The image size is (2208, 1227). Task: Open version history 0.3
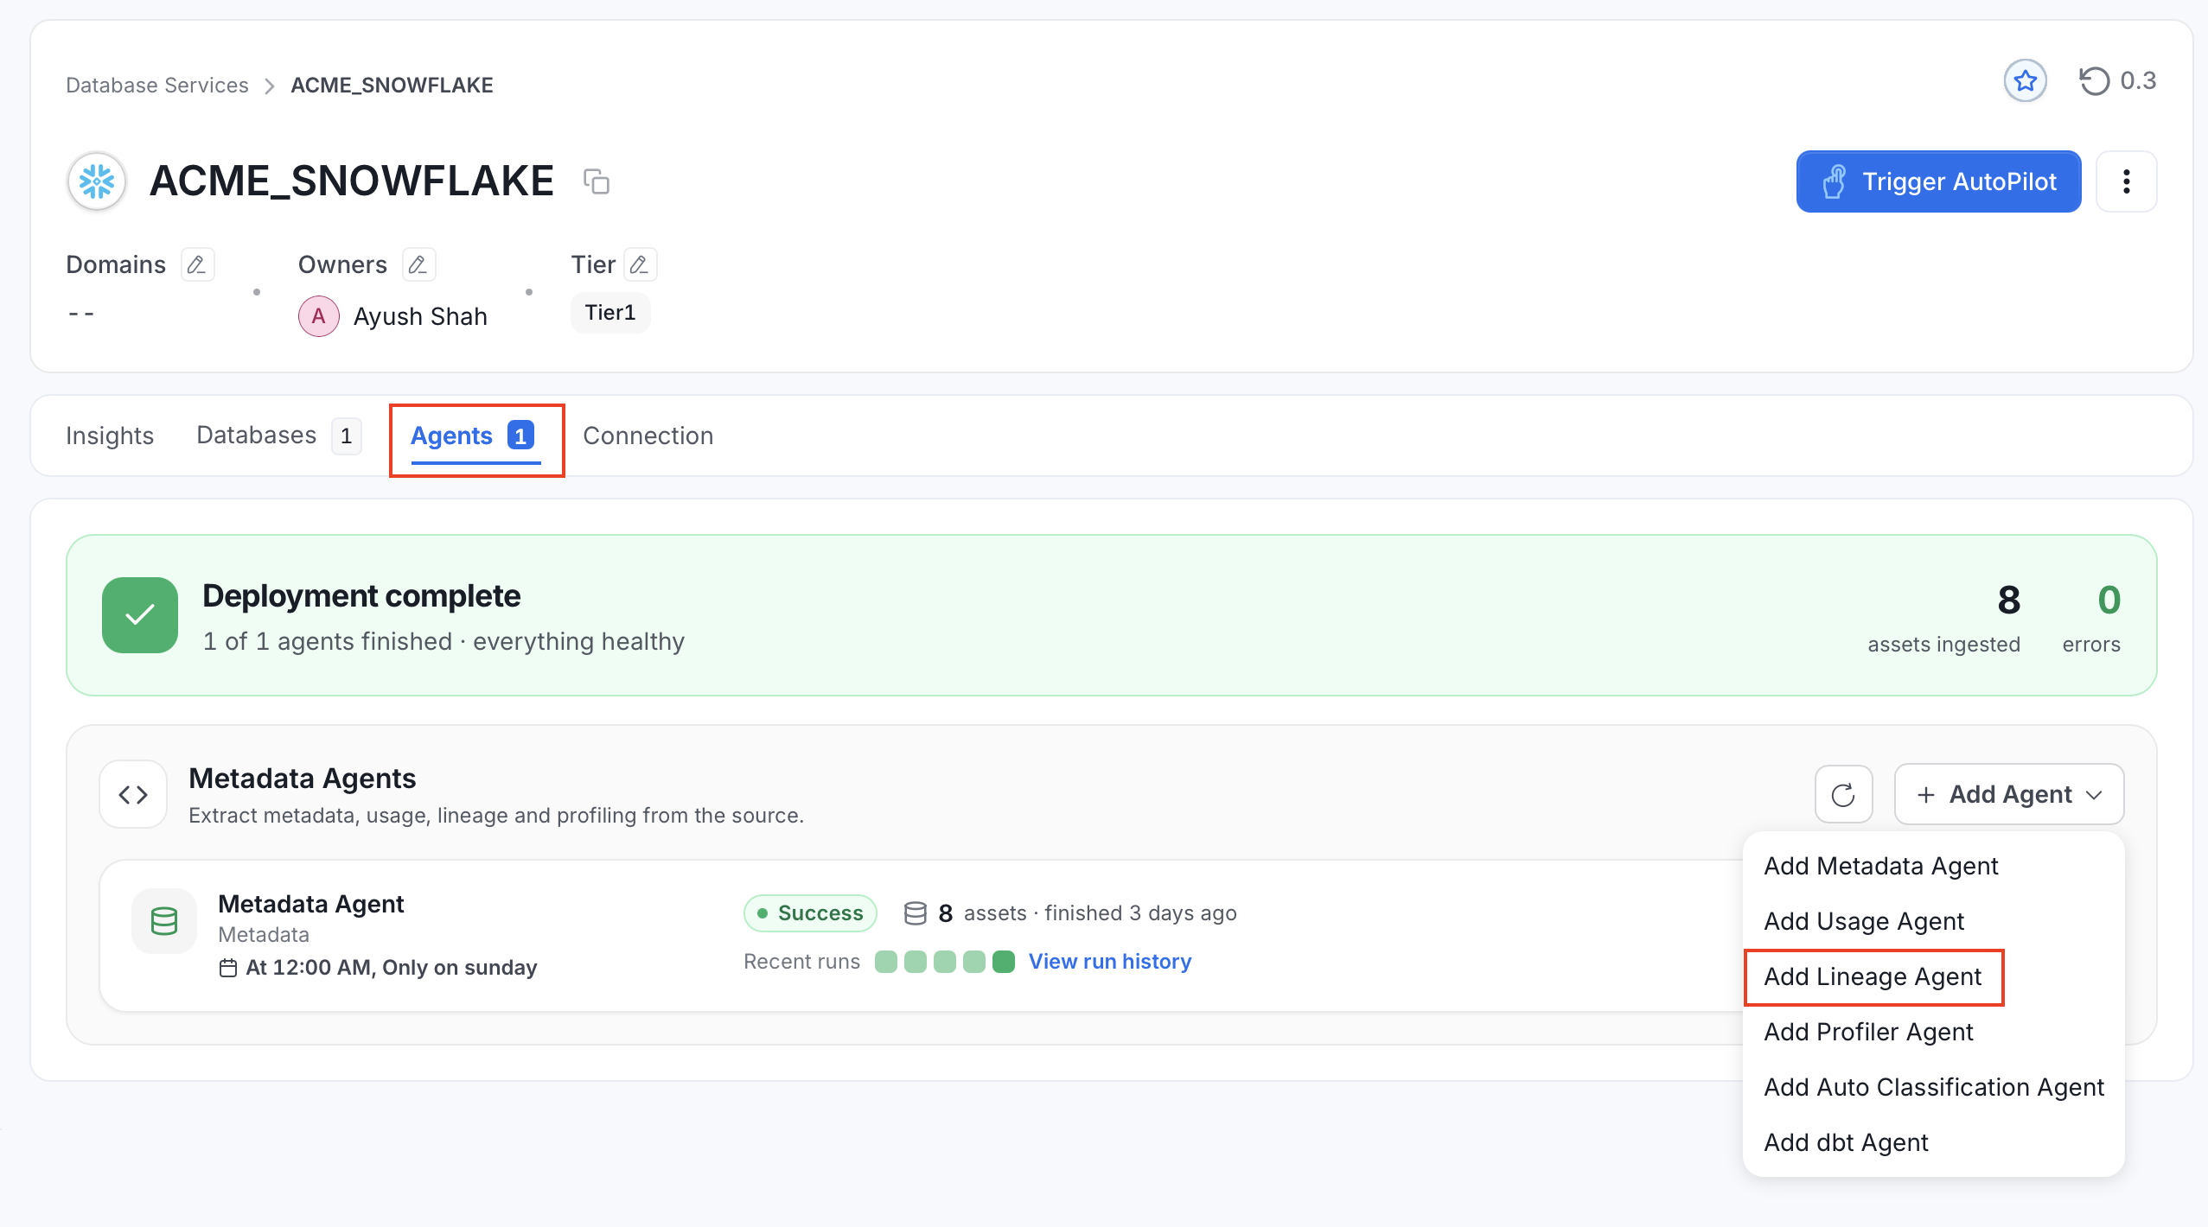pyautogui.click(x=2117, y=81)
